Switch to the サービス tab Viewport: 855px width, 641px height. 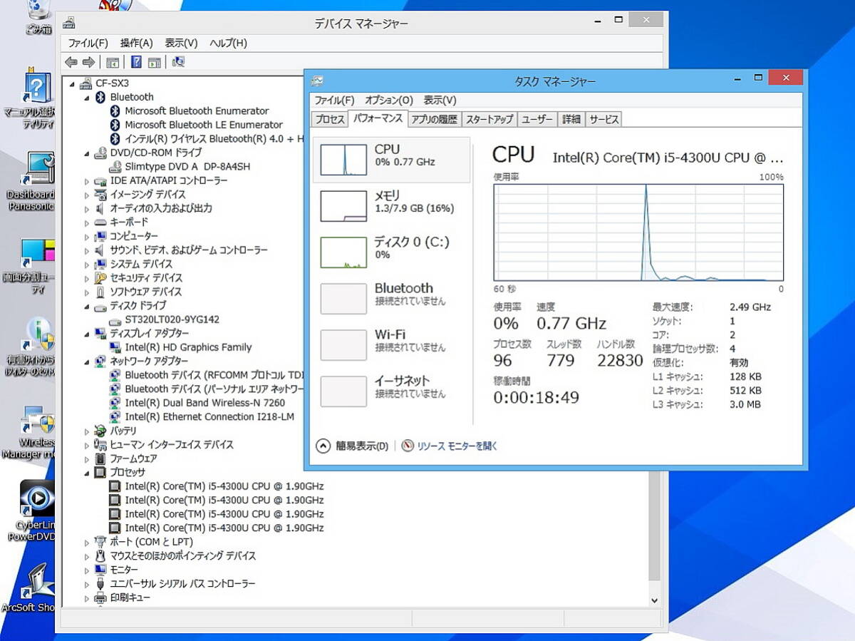pyautogui.click(x=603, y=120)
